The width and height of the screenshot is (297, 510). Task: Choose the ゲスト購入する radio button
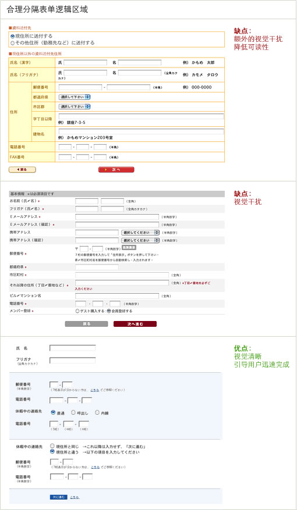tap(77, 311)
